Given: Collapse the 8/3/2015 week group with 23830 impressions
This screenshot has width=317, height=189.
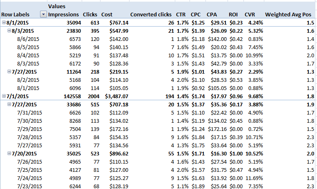Looking at the screenshot, I should (9, 31).
